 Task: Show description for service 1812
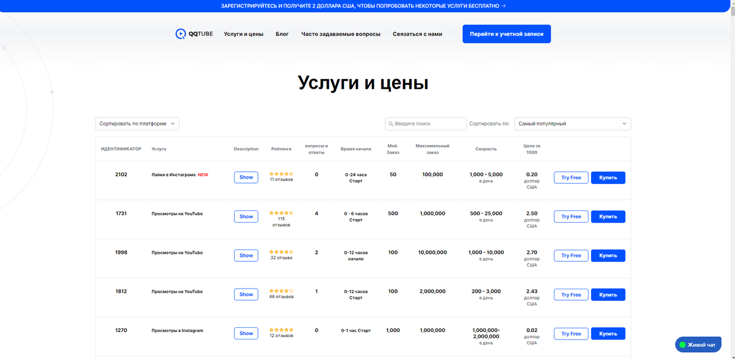coord(246,294)
